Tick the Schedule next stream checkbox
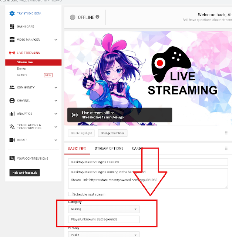232x237 pixels. pos(70,194)
